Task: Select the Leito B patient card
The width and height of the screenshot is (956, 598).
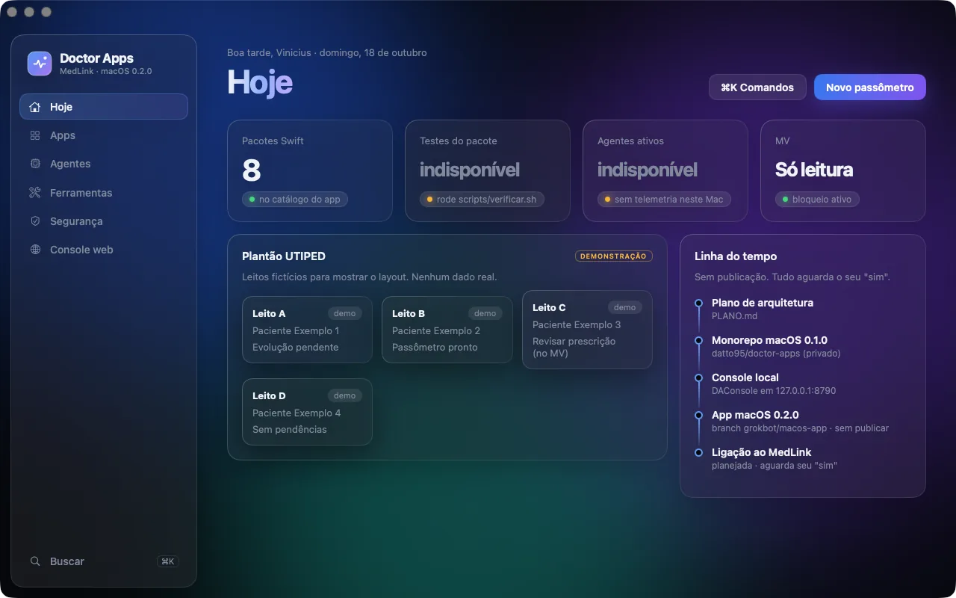Action: point(447,330)
